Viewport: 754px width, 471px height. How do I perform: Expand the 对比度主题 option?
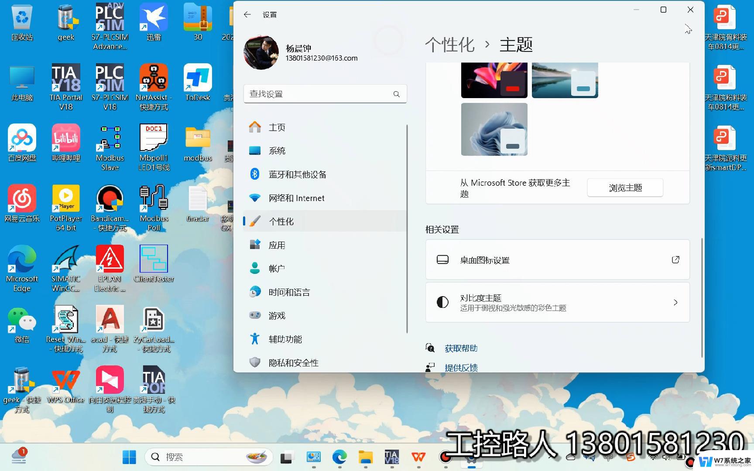[x=558, y=303]
